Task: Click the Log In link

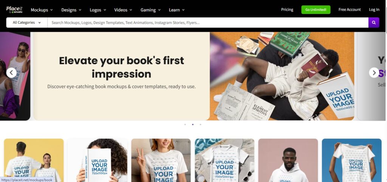Action: (374, 9)
